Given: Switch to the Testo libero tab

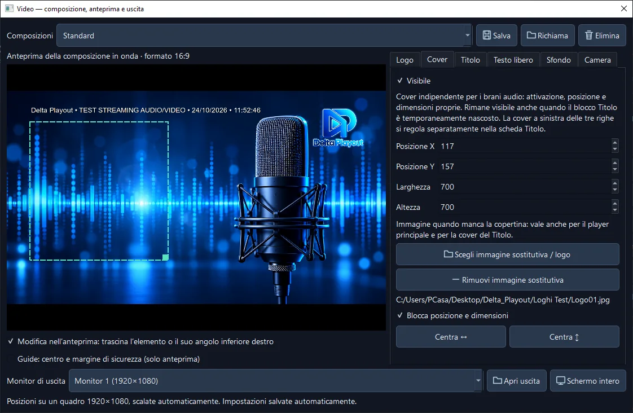Looking at the screenshot, I should (513, 60).
